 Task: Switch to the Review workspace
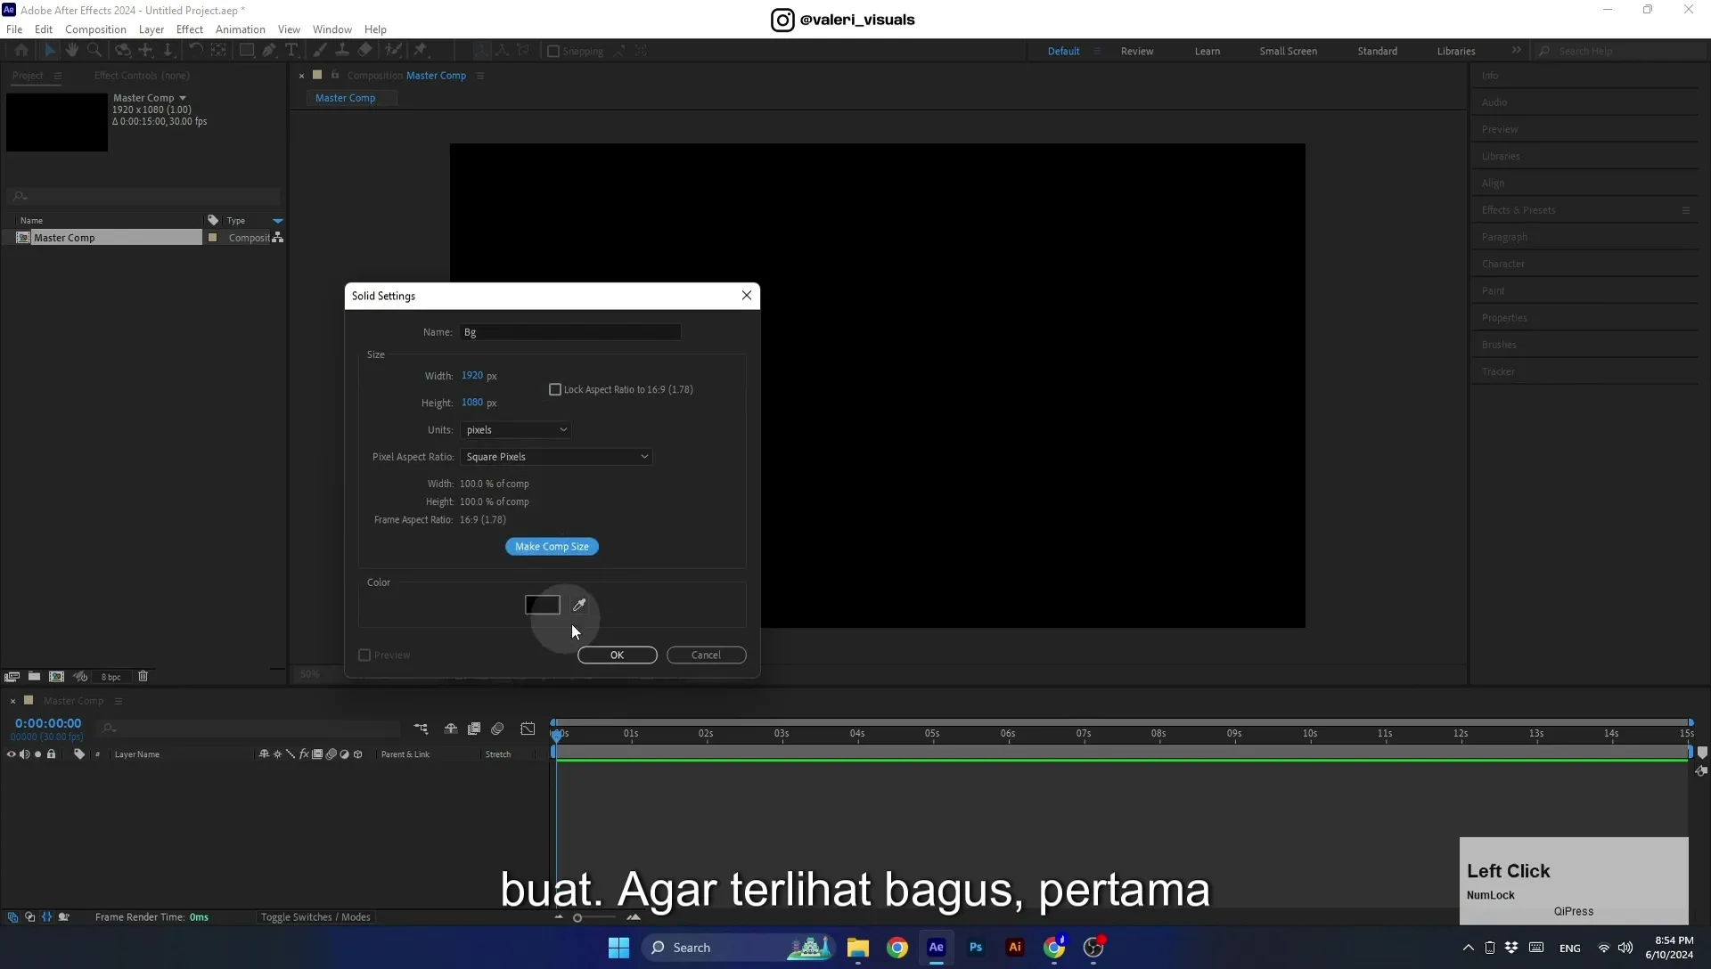[1136, 51]
